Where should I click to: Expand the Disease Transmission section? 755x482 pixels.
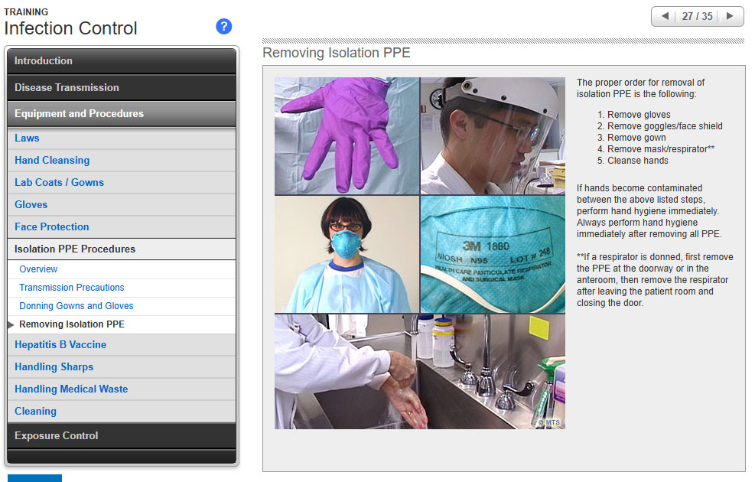[122, 87]
